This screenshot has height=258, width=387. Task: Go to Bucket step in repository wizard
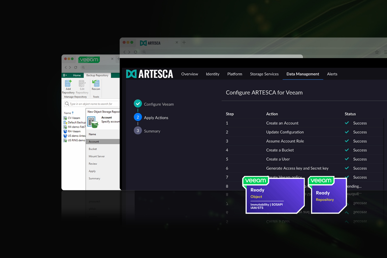click(x=93, y=149)
